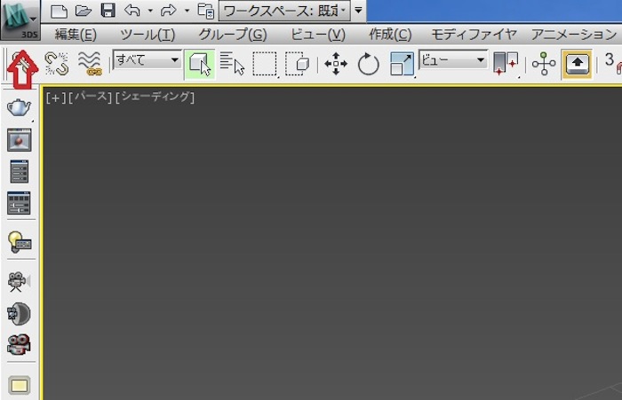This screenshot has width=622, height=400.
Task: Click the 3ds Max application logo button
Action: (x=19, y=16)
